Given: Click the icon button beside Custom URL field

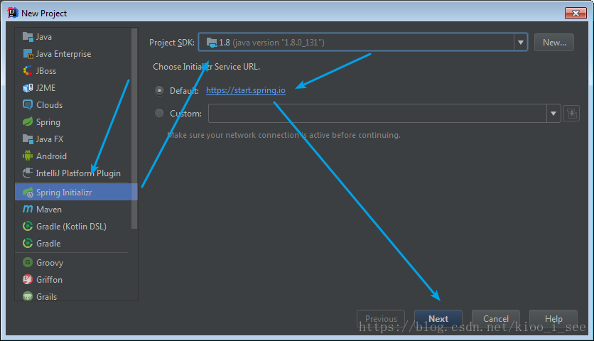Looking at the screenshot, I should point(572,114).
